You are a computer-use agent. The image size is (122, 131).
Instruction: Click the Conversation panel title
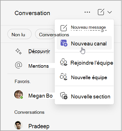(32, 13)
